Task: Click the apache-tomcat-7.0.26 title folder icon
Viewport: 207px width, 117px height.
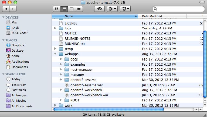Action: (83, 2)
